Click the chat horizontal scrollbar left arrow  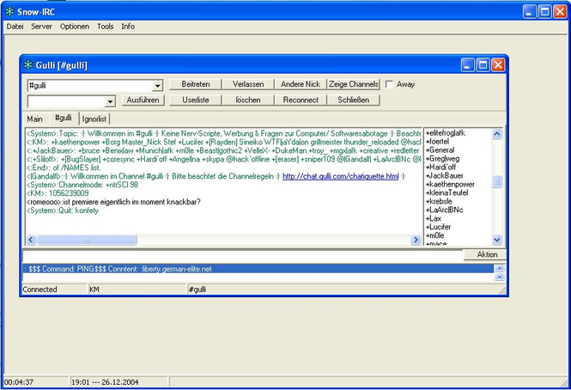click(31, 240)
